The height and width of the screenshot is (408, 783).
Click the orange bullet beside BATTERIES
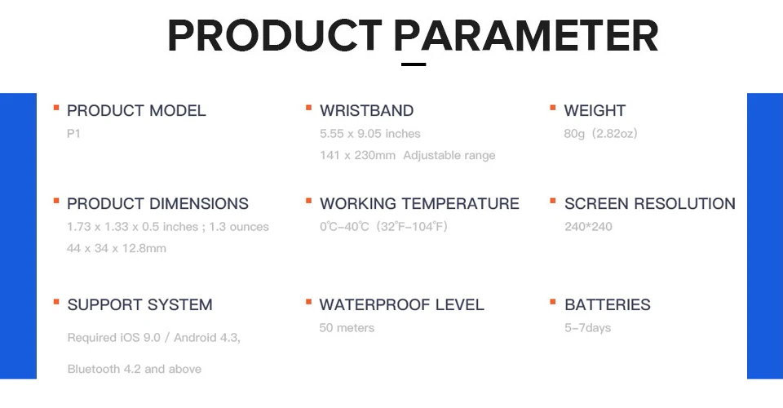tap(553, 302)
